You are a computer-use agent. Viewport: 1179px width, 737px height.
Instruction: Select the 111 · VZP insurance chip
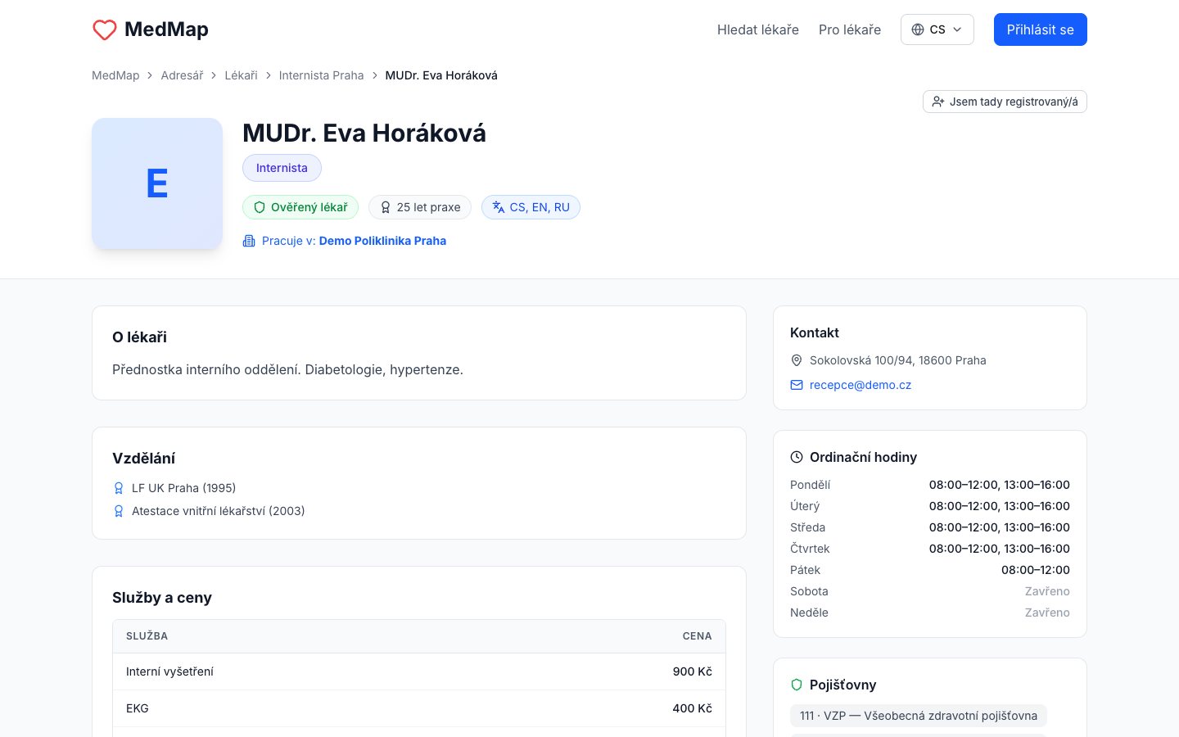tap(919, 716)
